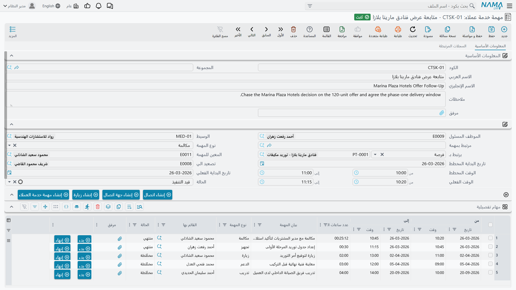The width and height of the screenshot is (516, 290).
Task: Check the checkbox for detail row 1
Action: [490, 238]
